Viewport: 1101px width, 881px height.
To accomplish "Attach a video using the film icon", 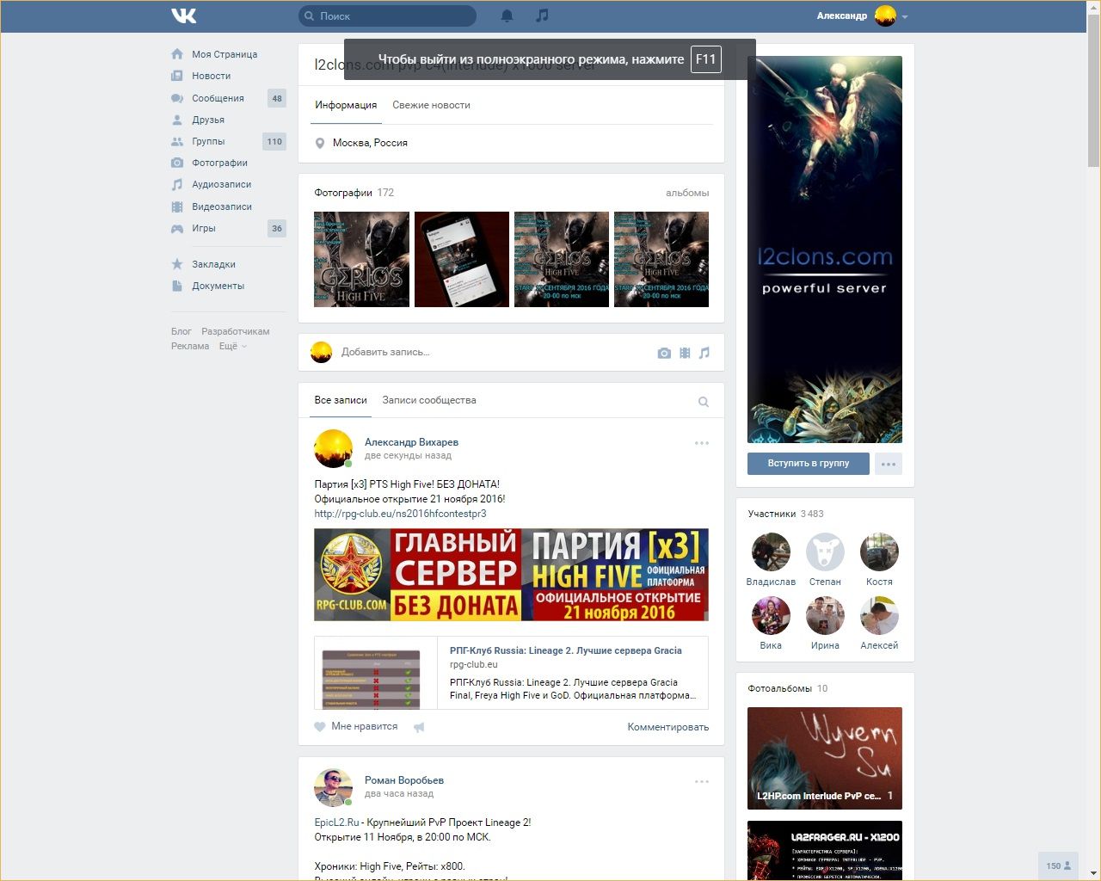I will click(685, 353).
